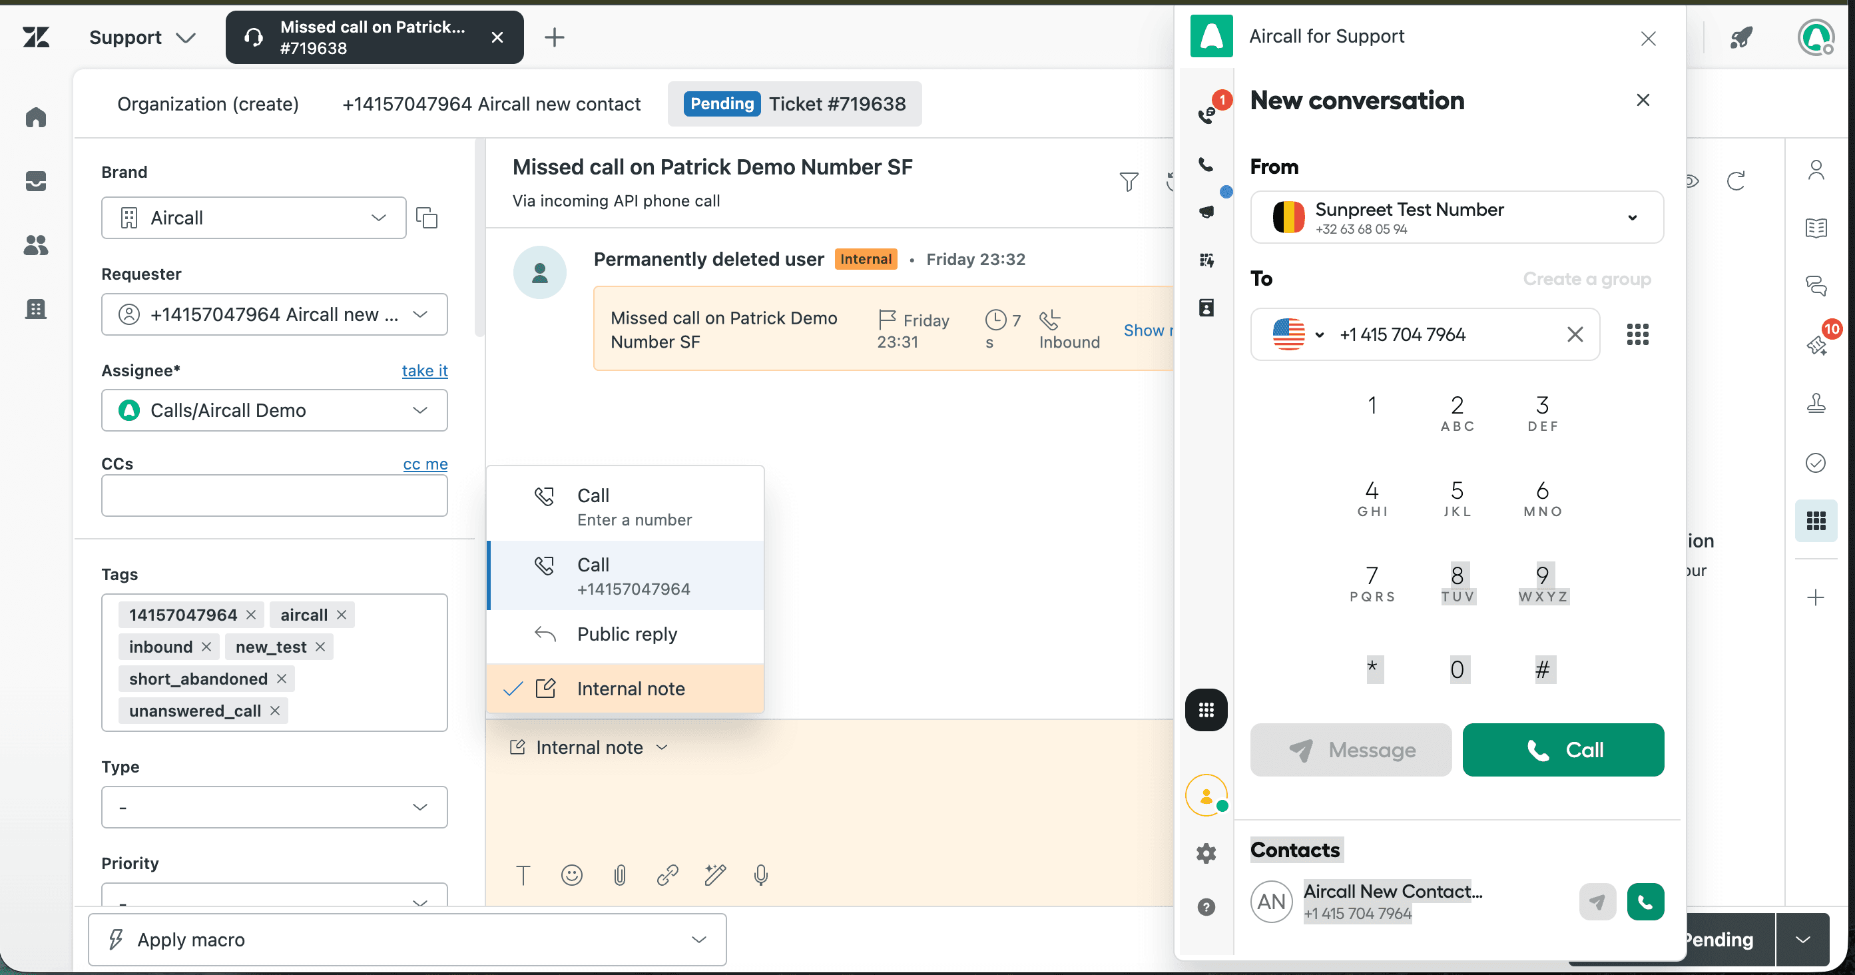The image size is (1855, 975).
Task: Click cc me link
Action: [x=425, y=464]
